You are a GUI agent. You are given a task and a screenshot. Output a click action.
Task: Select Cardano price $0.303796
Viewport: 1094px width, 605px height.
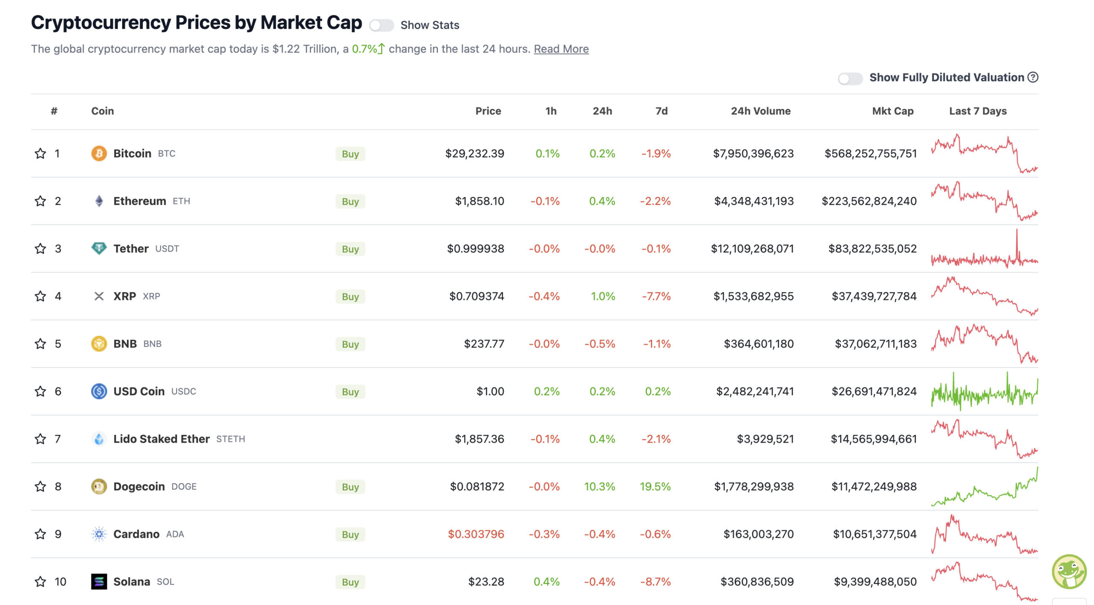click(476, 534)
